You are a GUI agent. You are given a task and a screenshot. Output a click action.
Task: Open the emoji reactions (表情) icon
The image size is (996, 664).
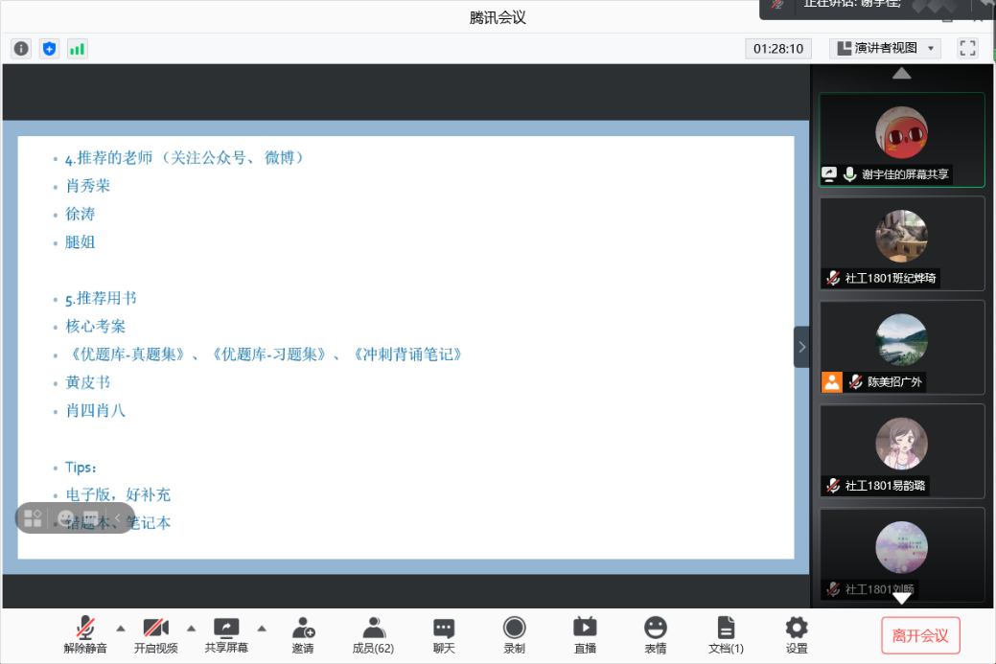pos(655,635)
